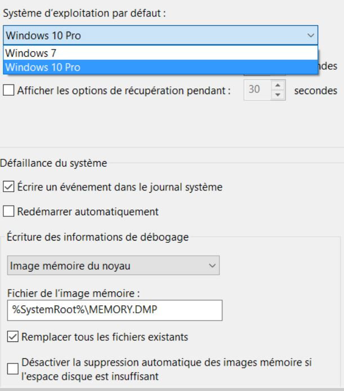Screen dimensions: 344x391
Task: Uncheck 'Remplacer tous les fichiers existants'
Action: click(x=12, y=337)
